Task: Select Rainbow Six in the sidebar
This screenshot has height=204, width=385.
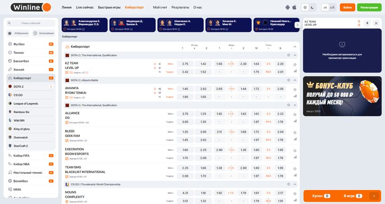Action: [x=31, y=112]
